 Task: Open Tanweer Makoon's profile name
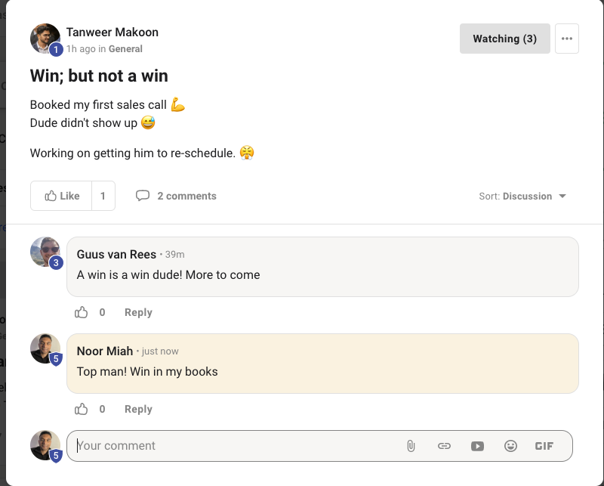coord(112,33)
